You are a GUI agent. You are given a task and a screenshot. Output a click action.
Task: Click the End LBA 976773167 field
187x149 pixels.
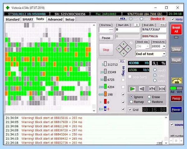(x=154, y=30)
